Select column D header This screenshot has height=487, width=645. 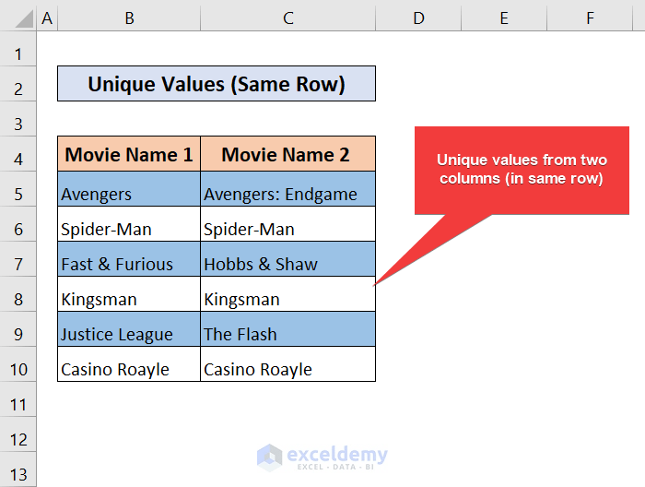click(418, 18)
